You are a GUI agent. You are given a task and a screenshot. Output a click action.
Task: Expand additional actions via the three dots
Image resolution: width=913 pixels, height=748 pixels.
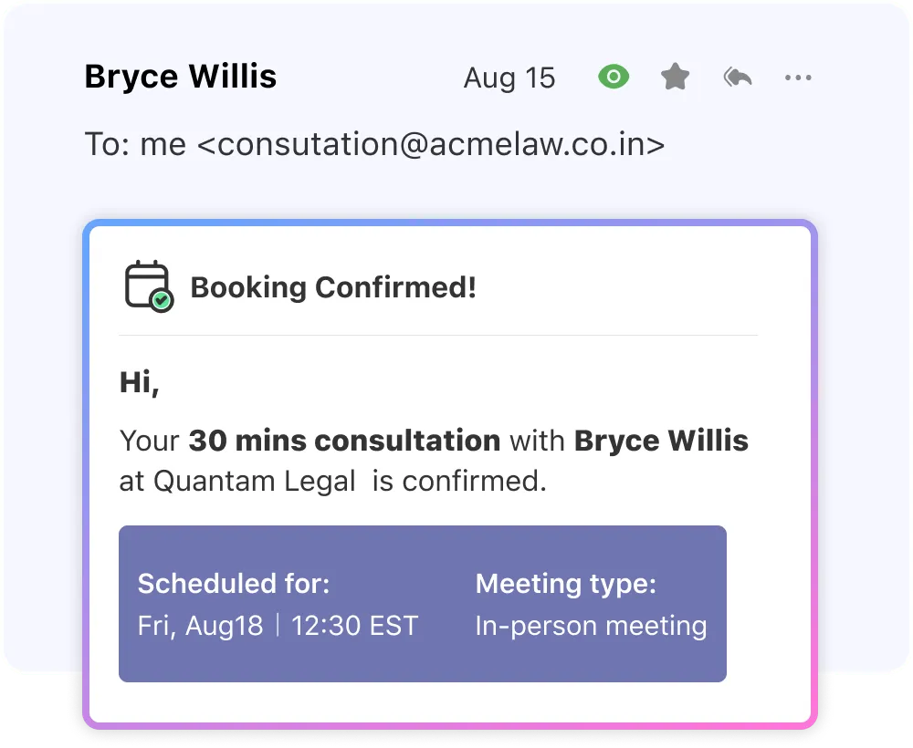[798, 78]
